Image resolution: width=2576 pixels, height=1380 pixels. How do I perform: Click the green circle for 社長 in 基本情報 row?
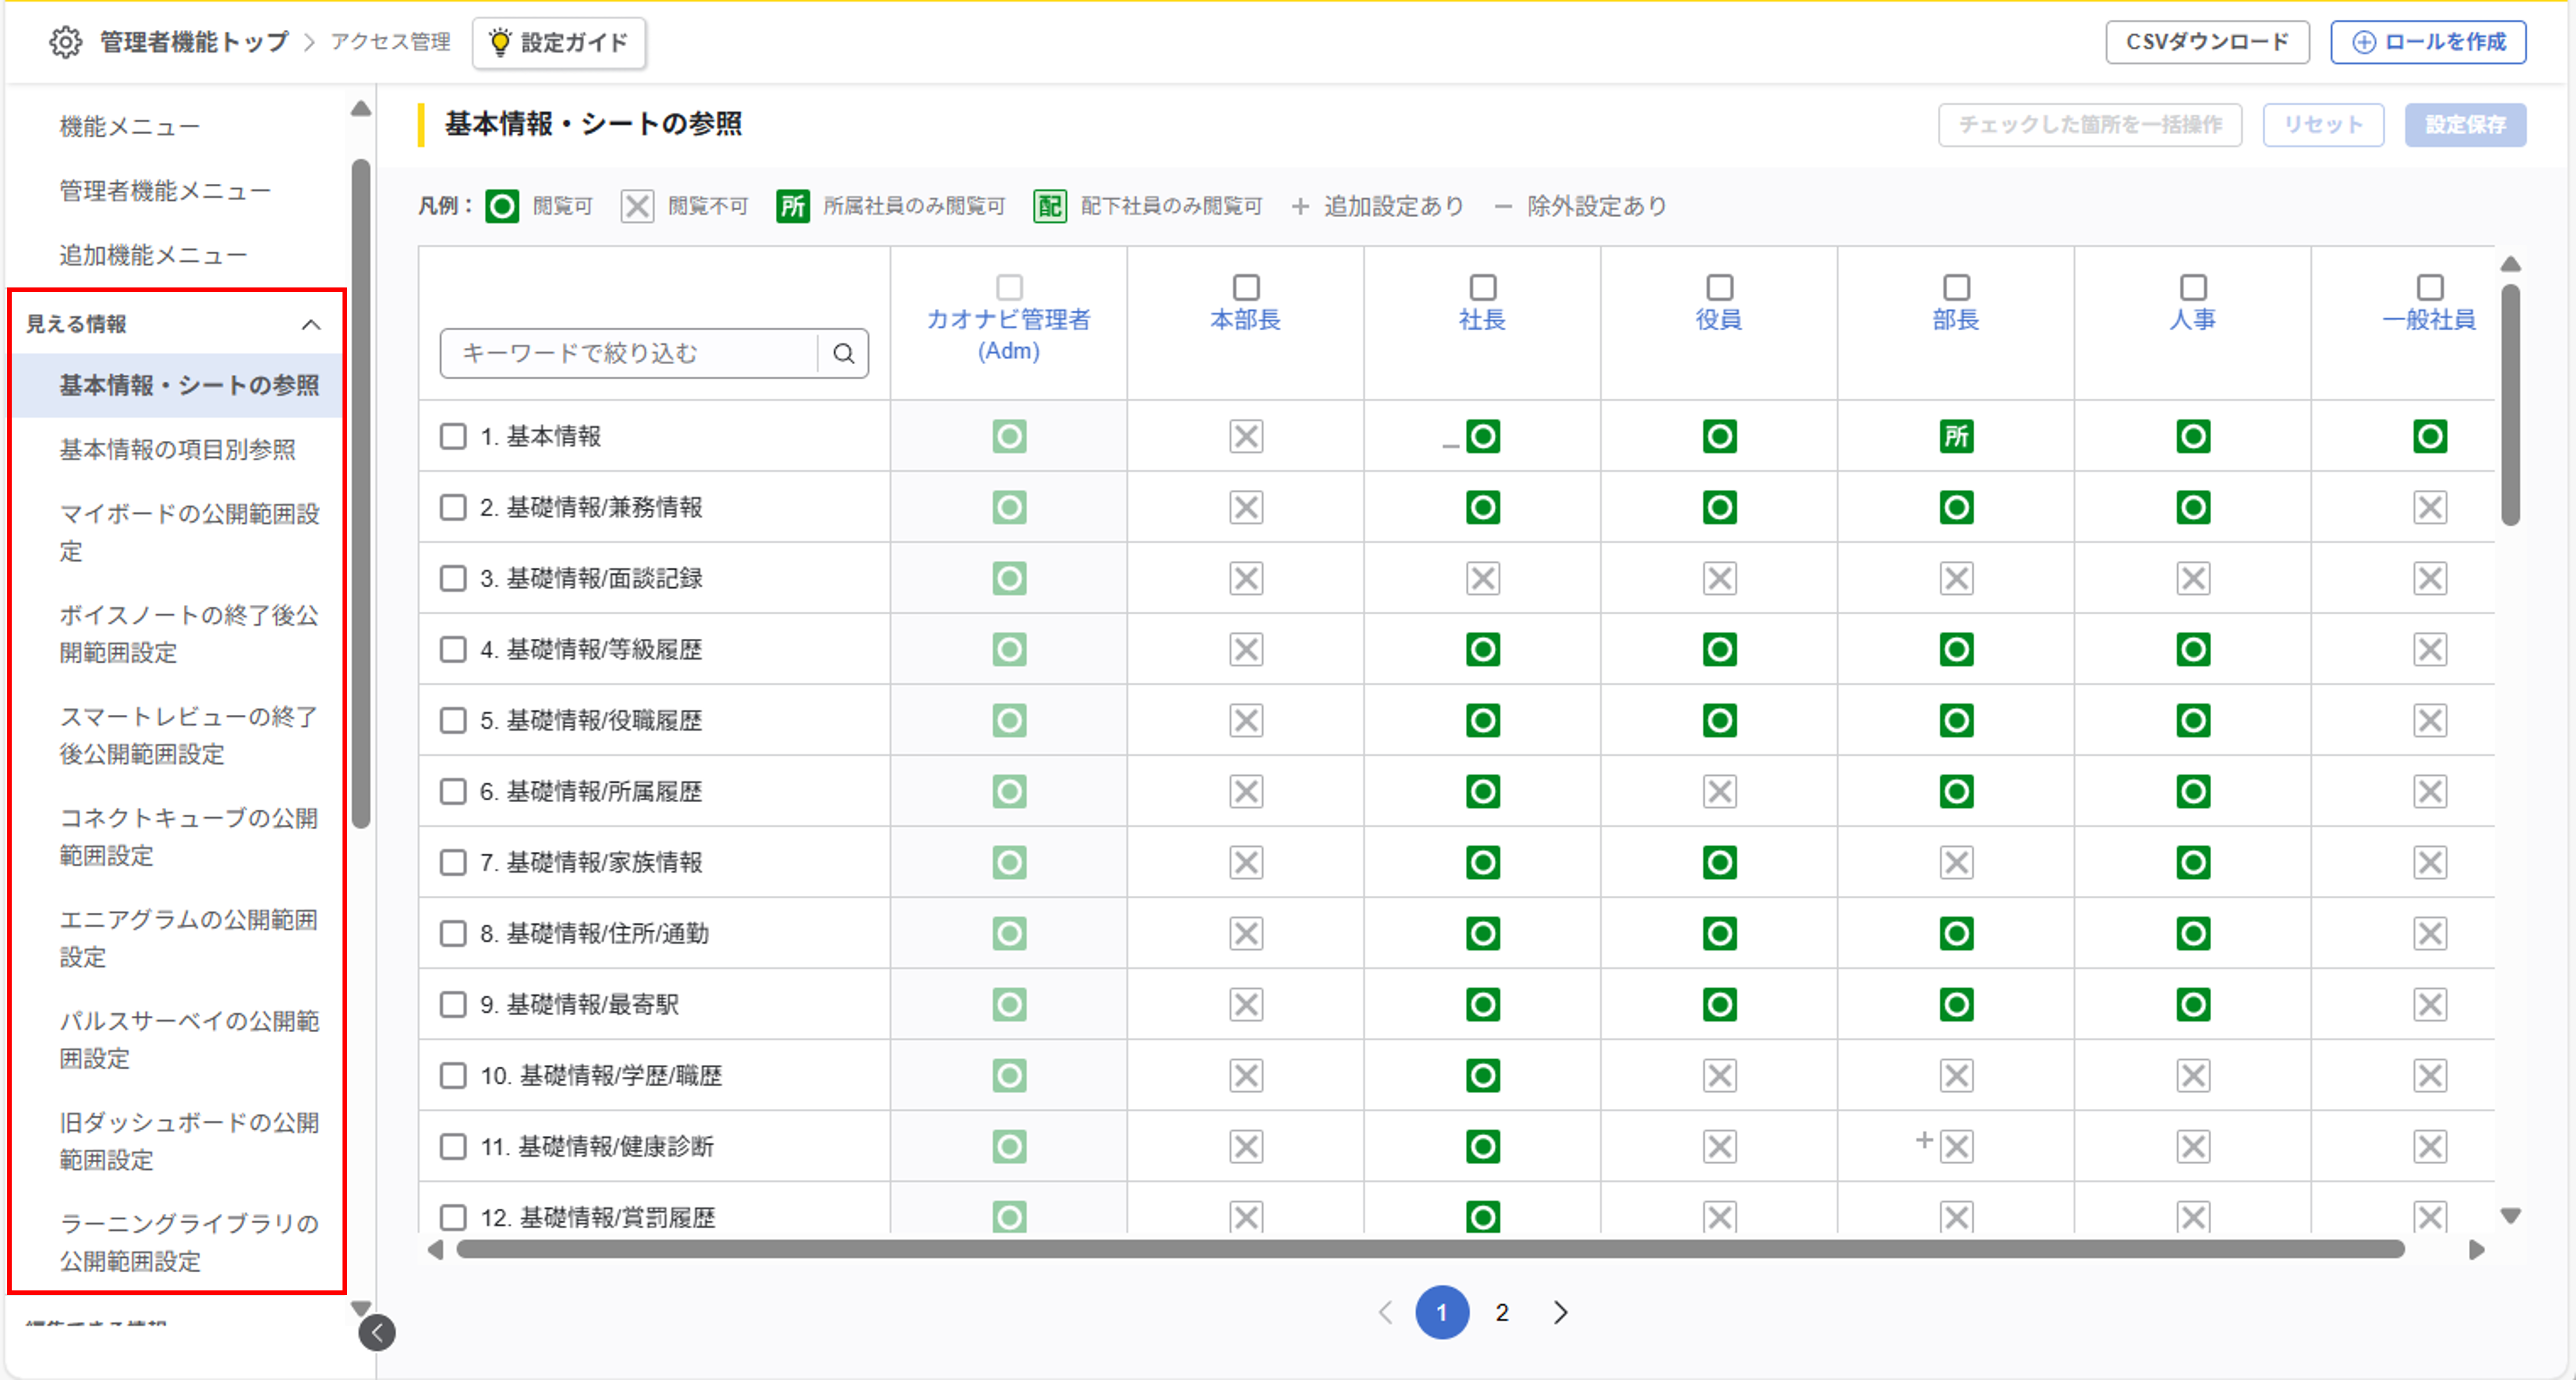[1482, 436]
